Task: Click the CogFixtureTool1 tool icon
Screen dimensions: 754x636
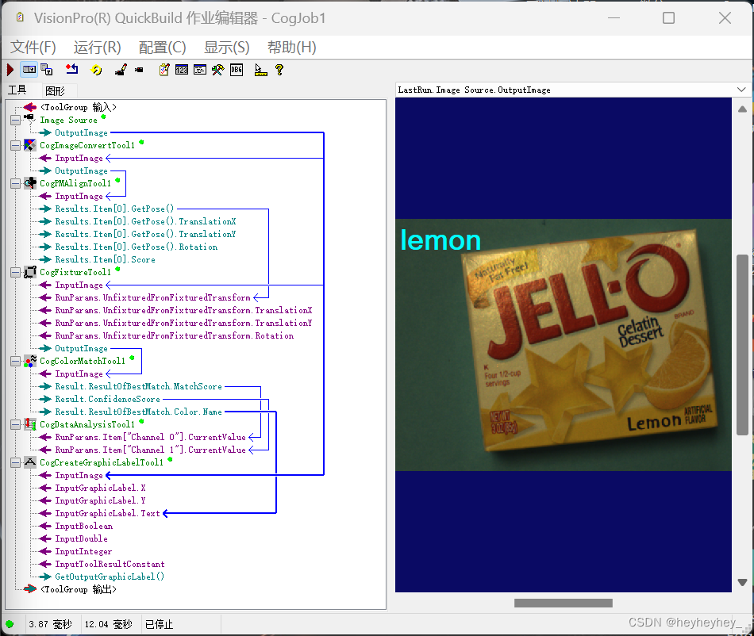Action: pos(30,272)
